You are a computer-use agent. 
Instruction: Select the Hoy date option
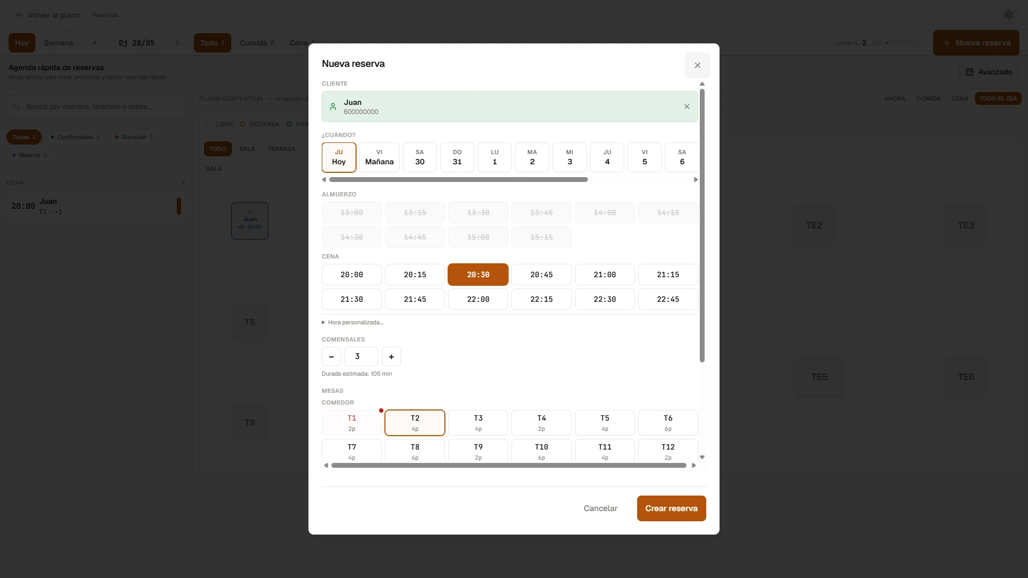coord(339,157)
